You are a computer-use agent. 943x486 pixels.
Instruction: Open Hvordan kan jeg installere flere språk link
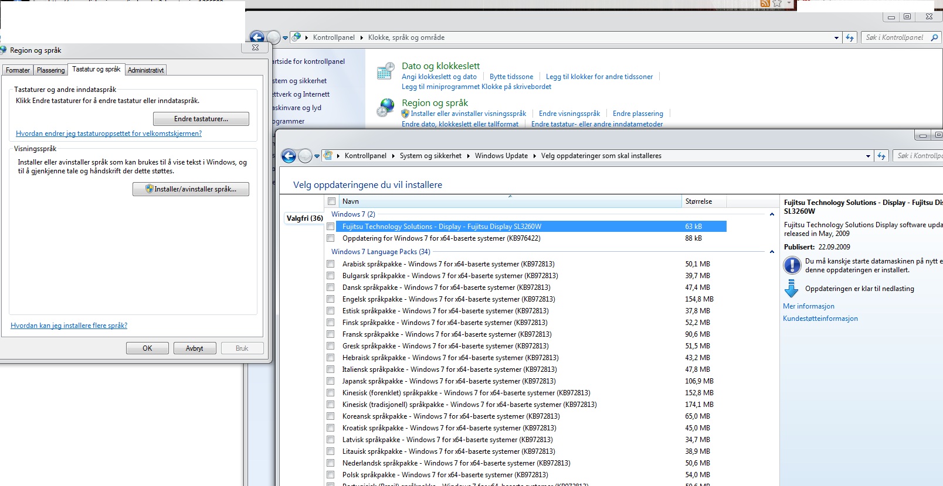point(69,326)
